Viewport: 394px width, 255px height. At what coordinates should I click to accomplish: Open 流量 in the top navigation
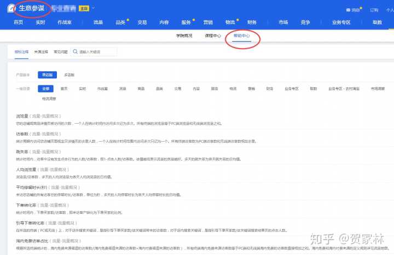pyautogui.click(x=98, y=22)
